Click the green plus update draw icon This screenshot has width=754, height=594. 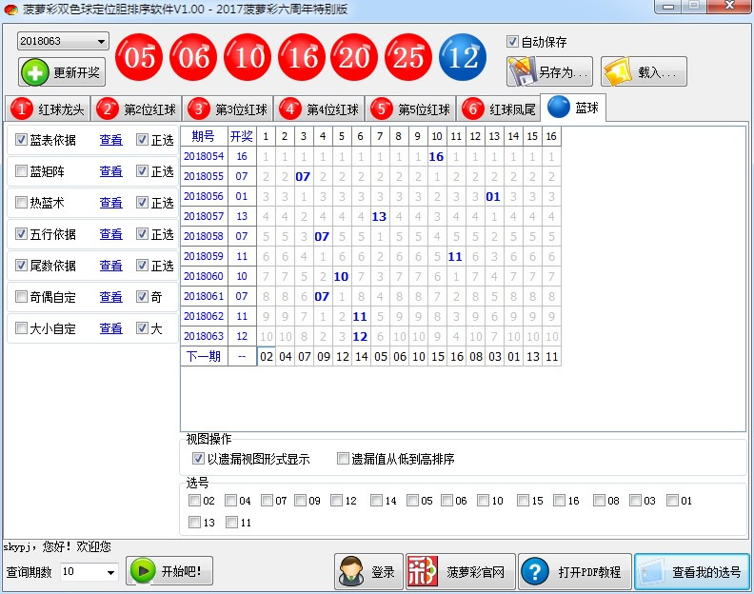[x=34, y=72]
